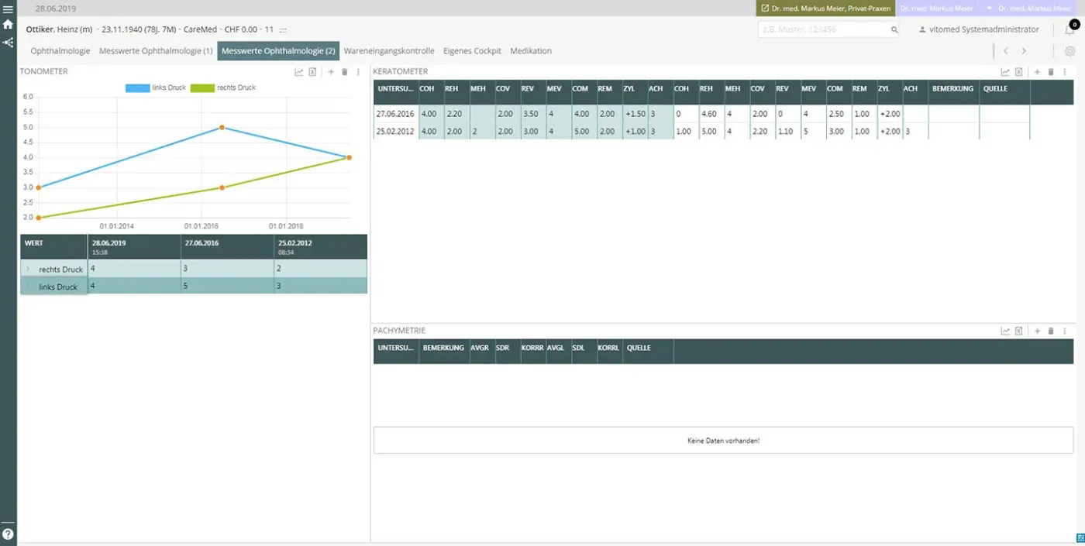Screen dimensions: 1085x546
Task: Open the notifications bell
Action: point(1069,29)
